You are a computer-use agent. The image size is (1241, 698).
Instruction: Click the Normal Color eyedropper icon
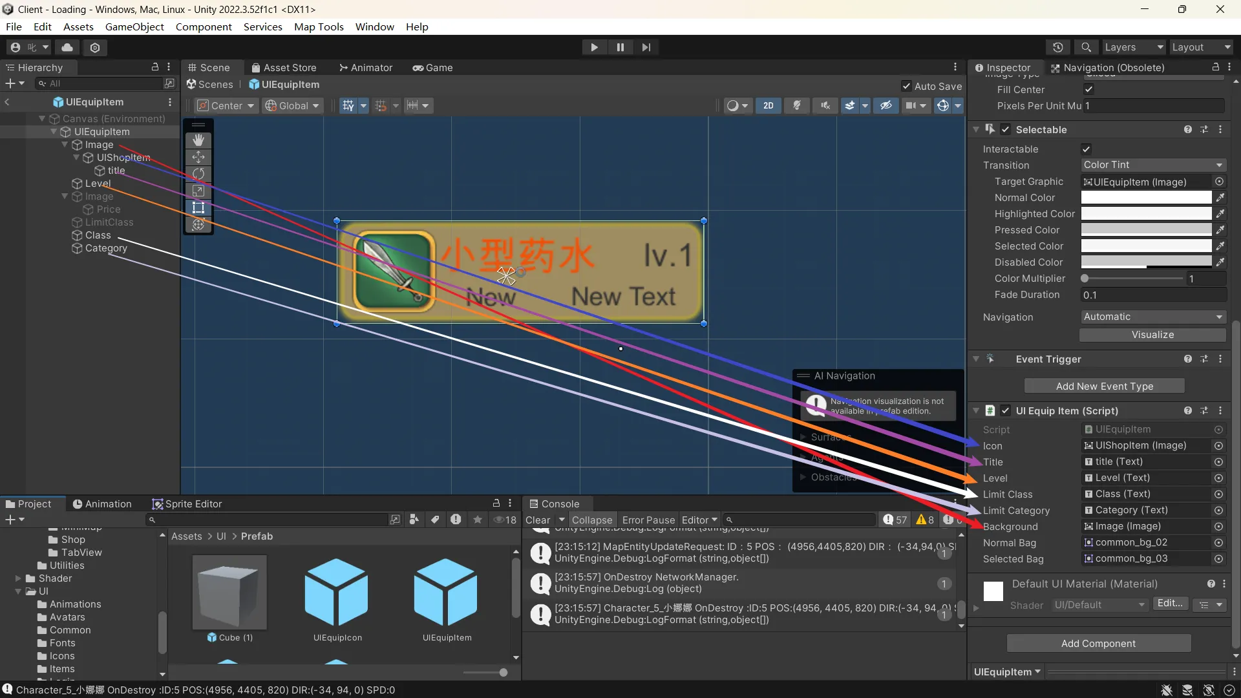point(1220,198)
